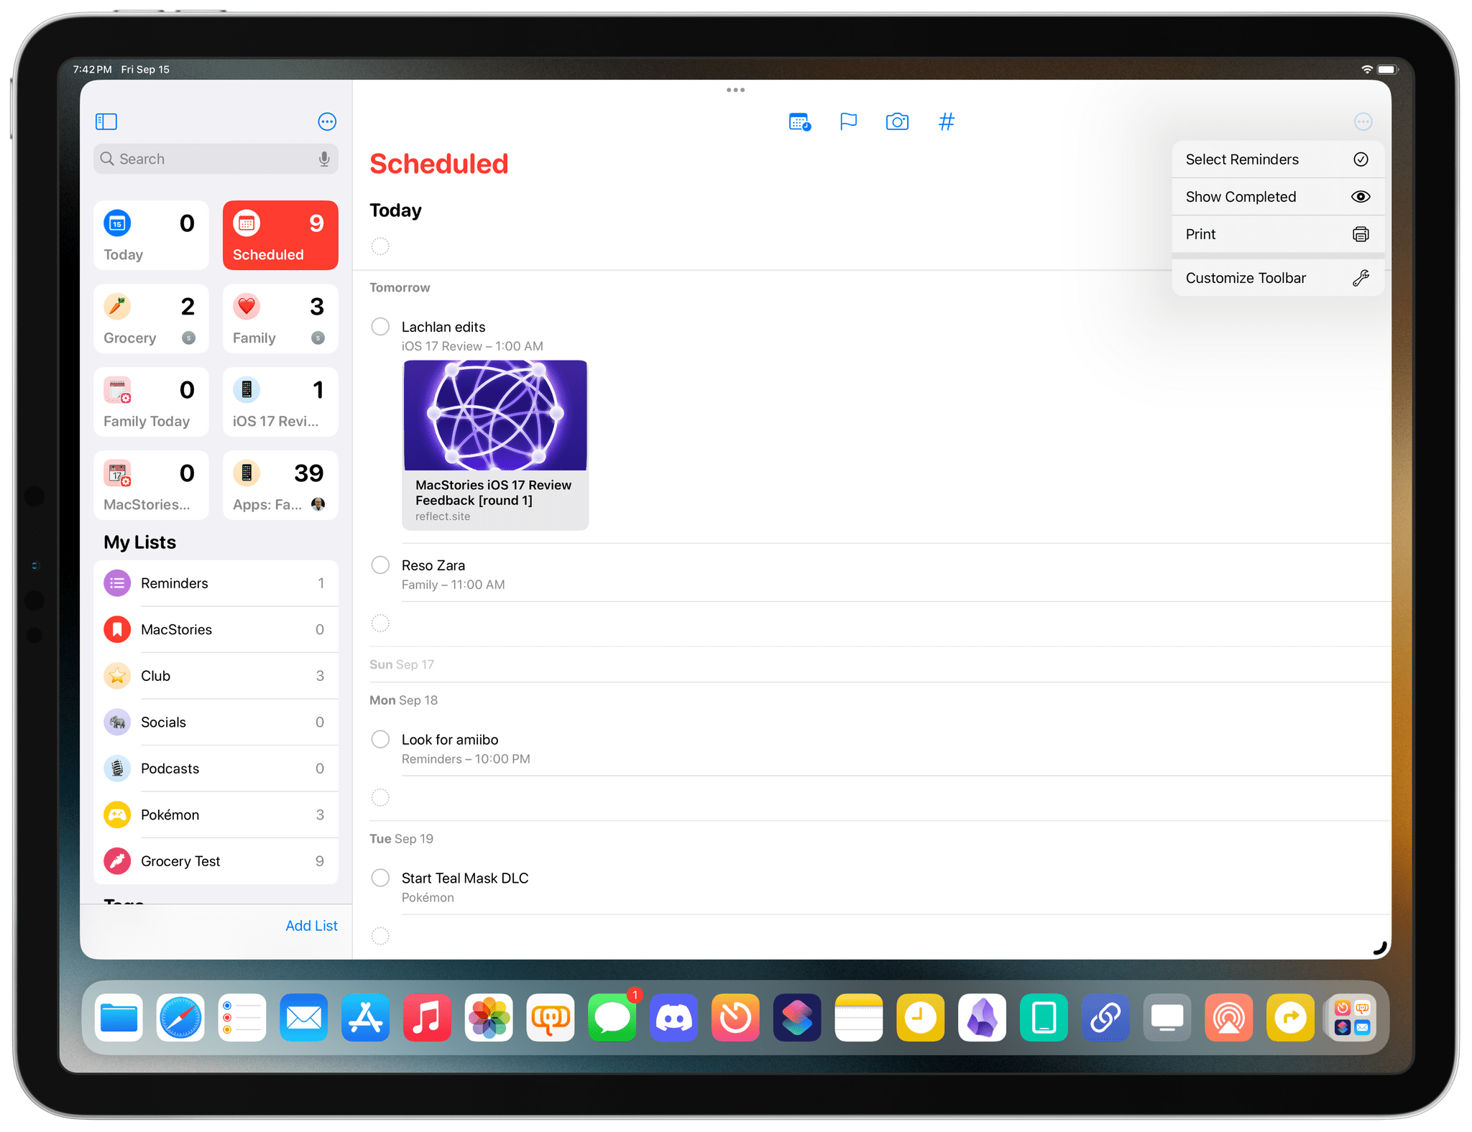Open the MacStories iOS 17 Review link preview

pos(495,445)
